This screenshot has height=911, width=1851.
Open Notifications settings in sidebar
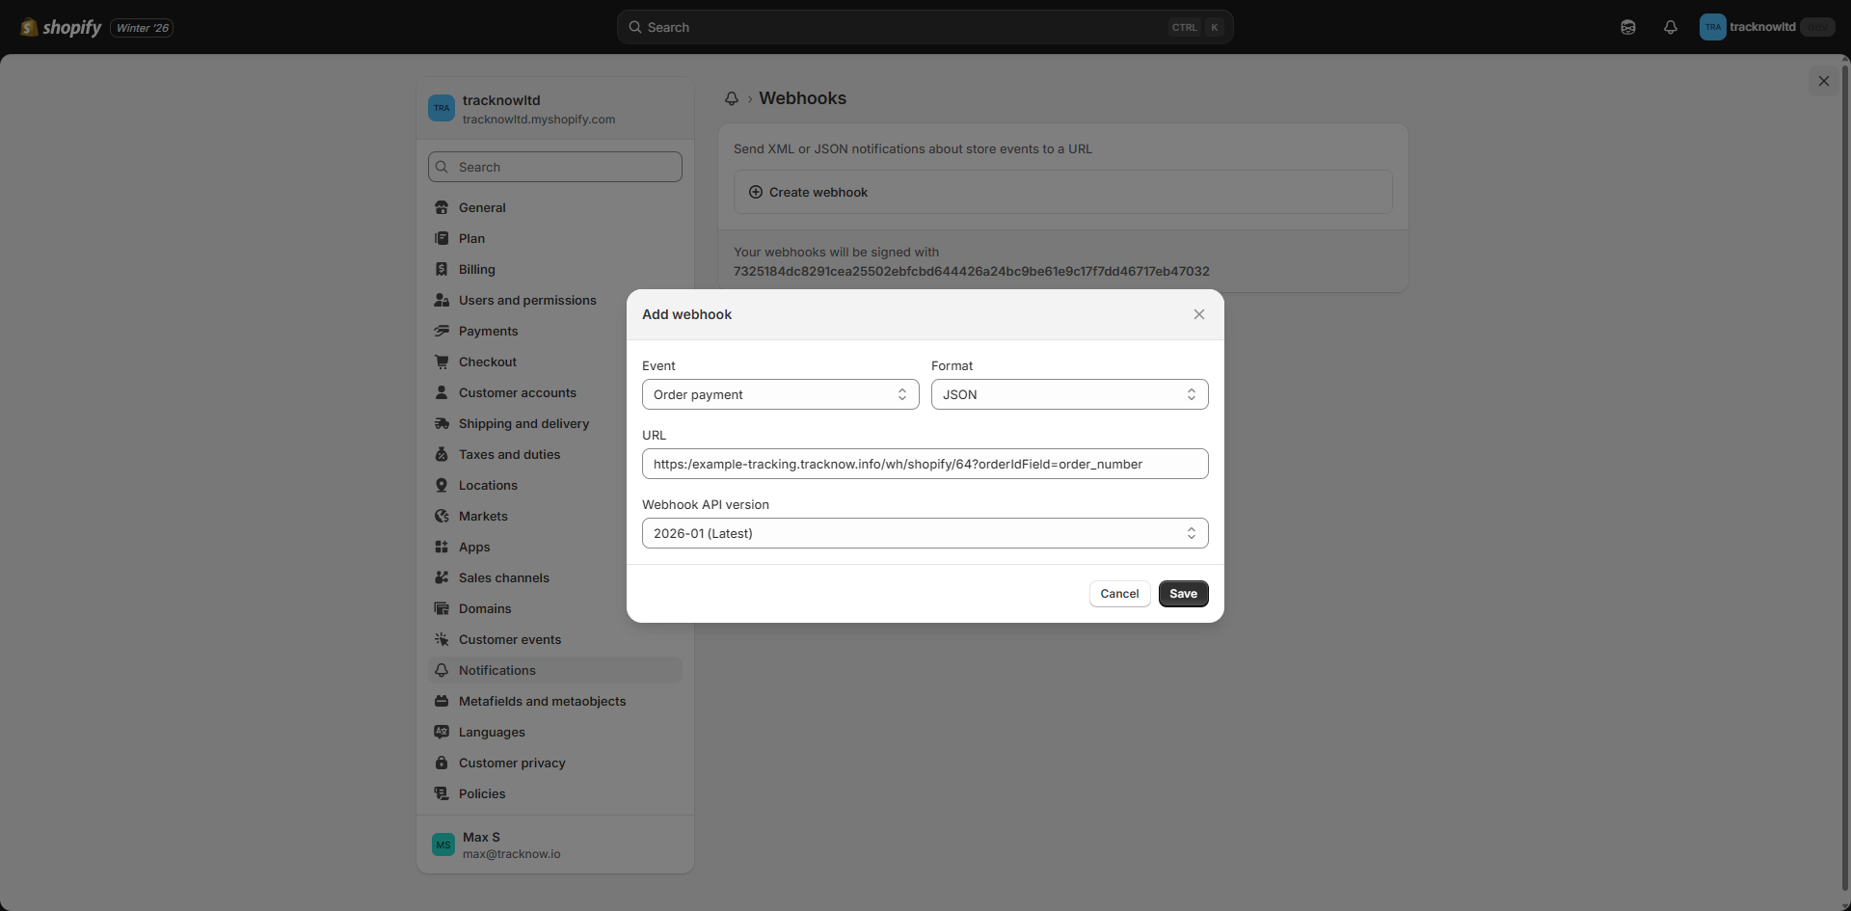[x=496, y=670]
